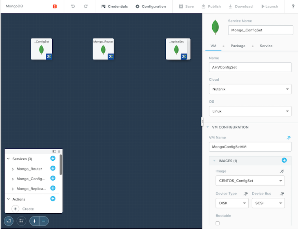This screenshot has width=298, height=230.
Task: Edit the VM Name field MongoConfigSetVM
Action: pos(250,147)
